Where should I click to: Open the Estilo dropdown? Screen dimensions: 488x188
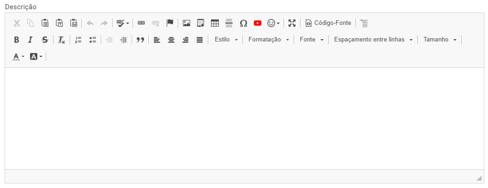click(226, 40)
